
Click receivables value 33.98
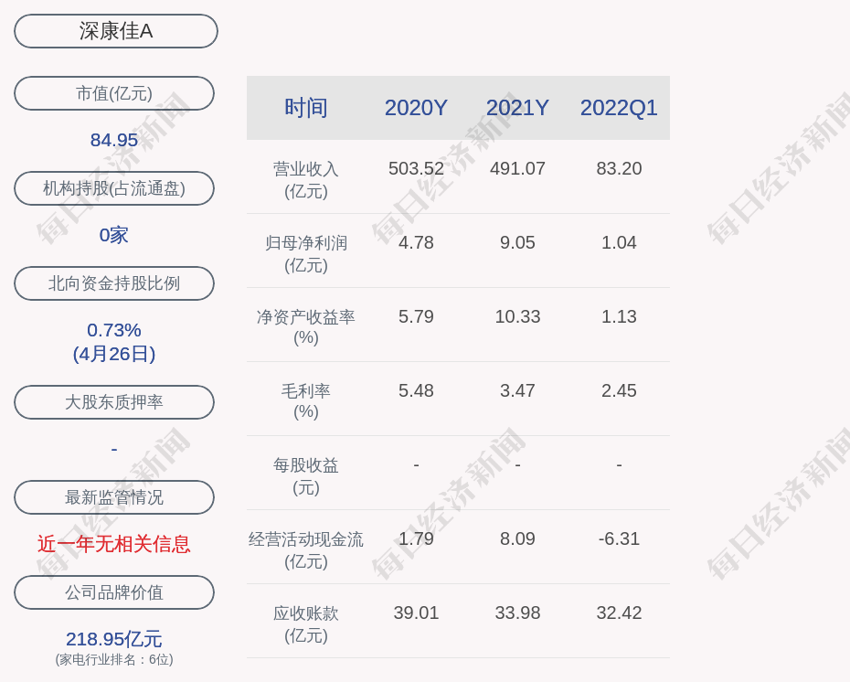point(517,613)
